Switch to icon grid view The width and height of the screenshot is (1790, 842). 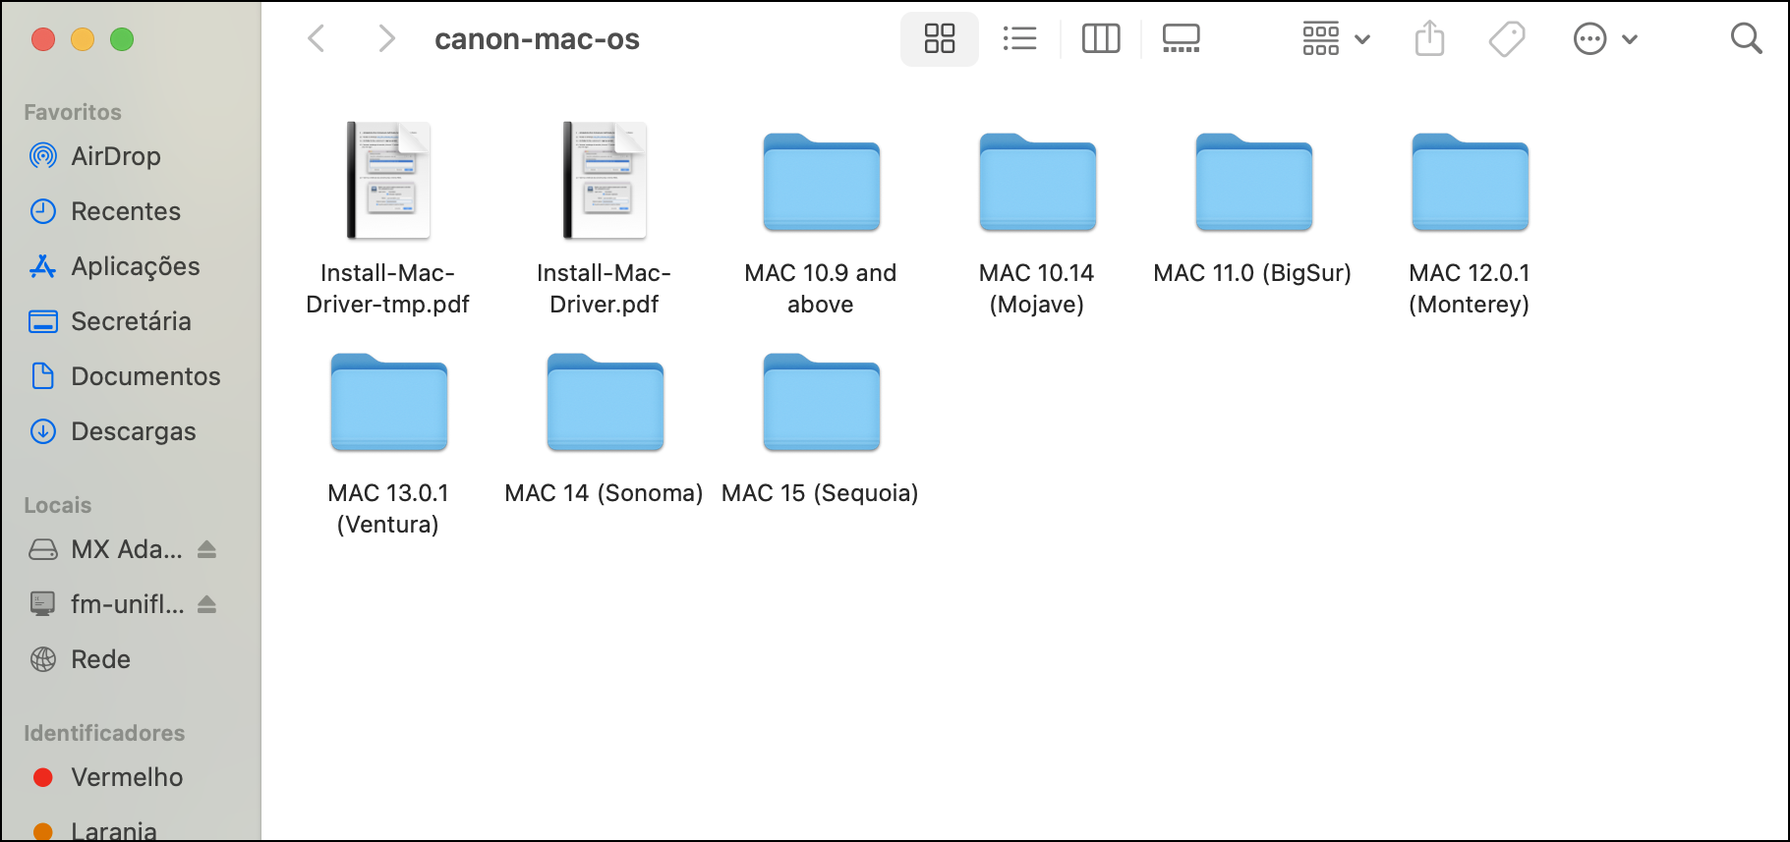point(940,39)
